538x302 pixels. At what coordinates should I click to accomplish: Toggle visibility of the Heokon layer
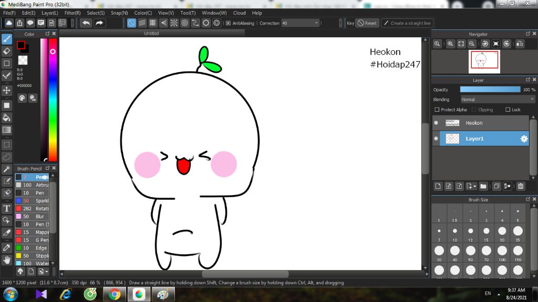click(436, 123)
